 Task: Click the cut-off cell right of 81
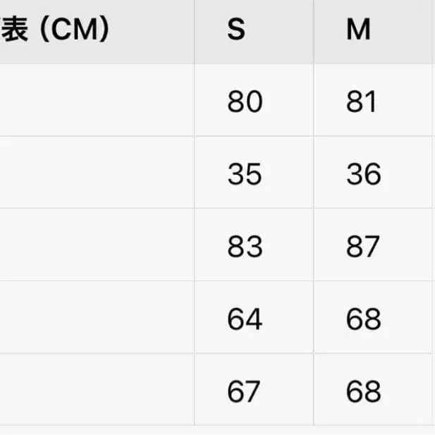click(433, 101)
